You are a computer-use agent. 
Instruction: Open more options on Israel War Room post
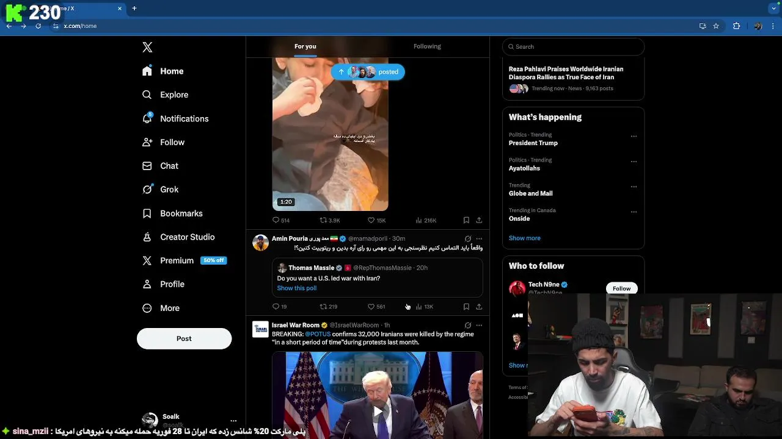479,325
